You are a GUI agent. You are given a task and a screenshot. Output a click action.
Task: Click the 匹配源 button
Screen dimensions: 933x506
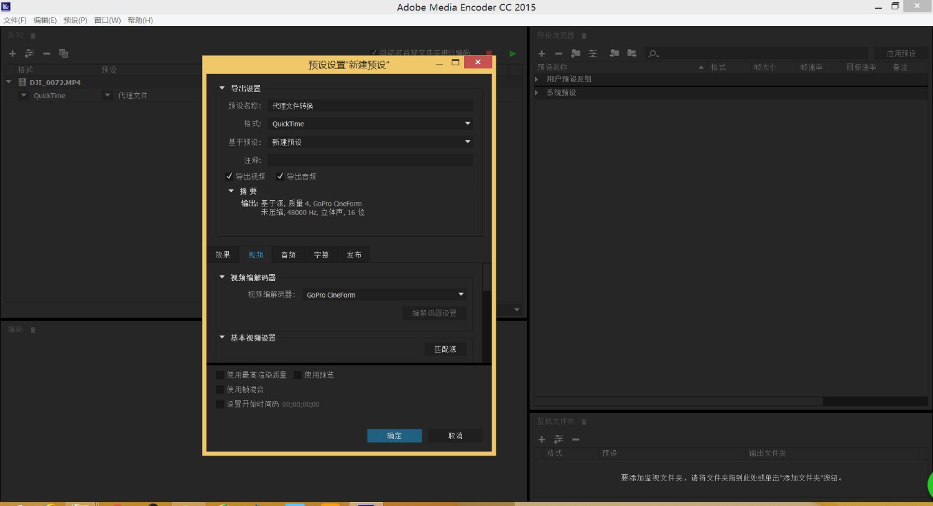pyautogui.click(x=445, y=349)
